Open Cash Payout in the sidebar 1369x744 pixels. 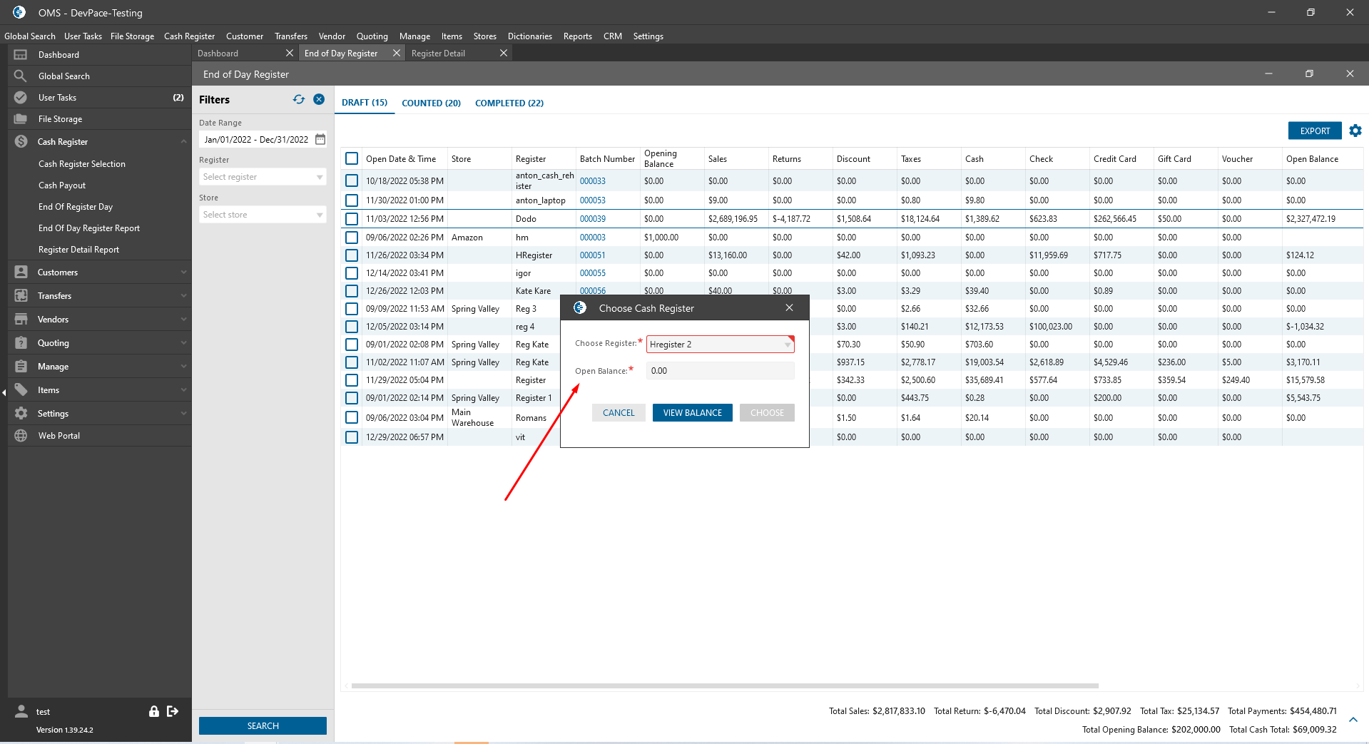coord(62,185)
